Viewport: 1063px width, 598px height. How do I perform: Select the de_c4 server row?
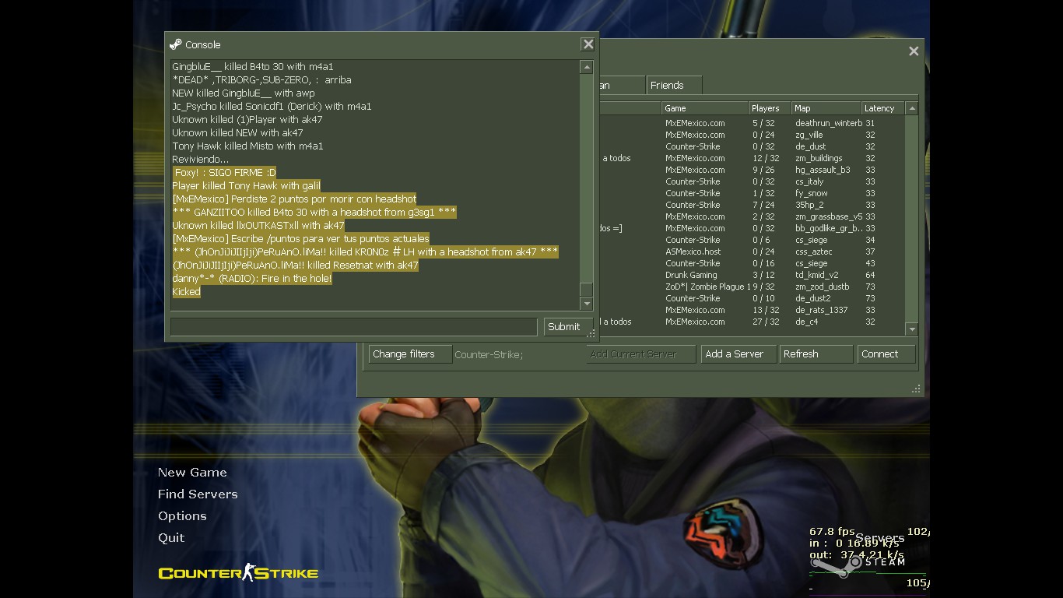pyautogui.click(x=751, y=322)
